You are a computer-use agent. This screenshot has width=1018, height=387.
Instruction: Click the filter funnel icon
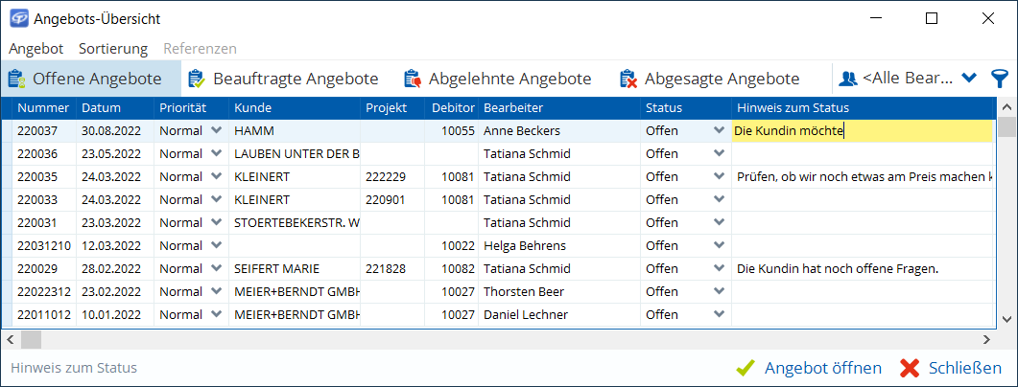tap(999, 79)
